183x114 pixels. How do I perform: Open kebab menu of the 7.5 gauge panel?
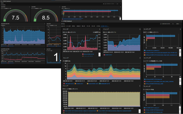coord(30,7)
